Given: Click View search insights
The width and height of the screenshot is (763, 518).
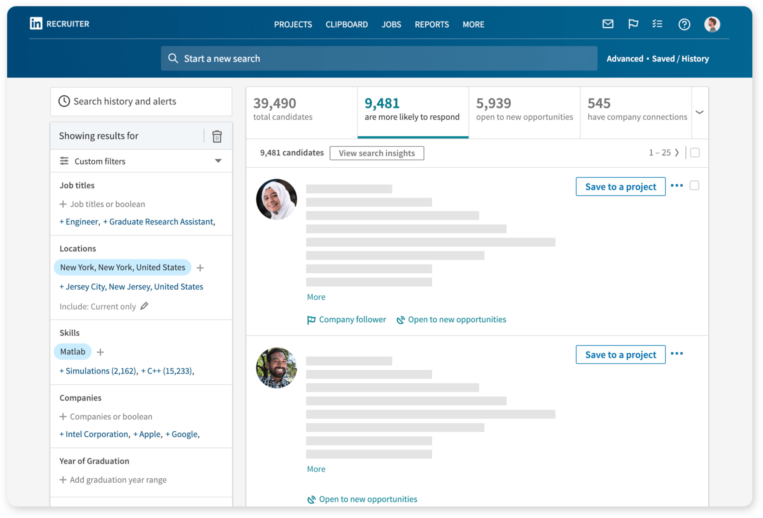Looking at the screenshot, I should tap(376, 153).
